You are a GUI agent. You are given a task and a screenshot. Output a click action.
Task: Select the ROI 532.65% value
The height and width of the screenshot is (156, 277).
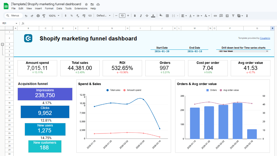tap(122, 68)
